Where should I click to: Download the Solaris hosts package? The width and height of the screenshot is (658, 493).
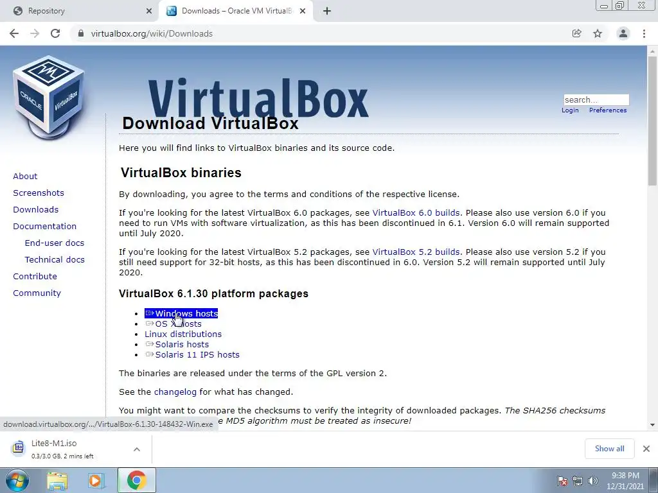pyautogui.click(x=177, y=345)
